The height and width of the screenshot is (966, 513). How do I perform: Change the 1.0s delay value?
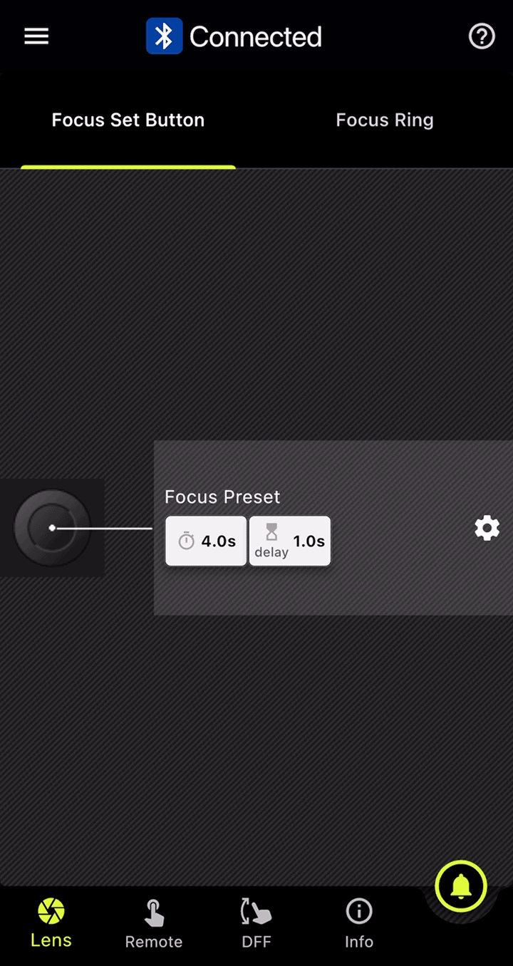click(309, 541)
